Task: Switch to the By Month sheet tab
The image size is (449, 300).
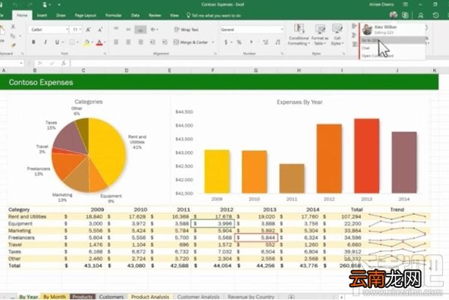Action: pos(55,297)
